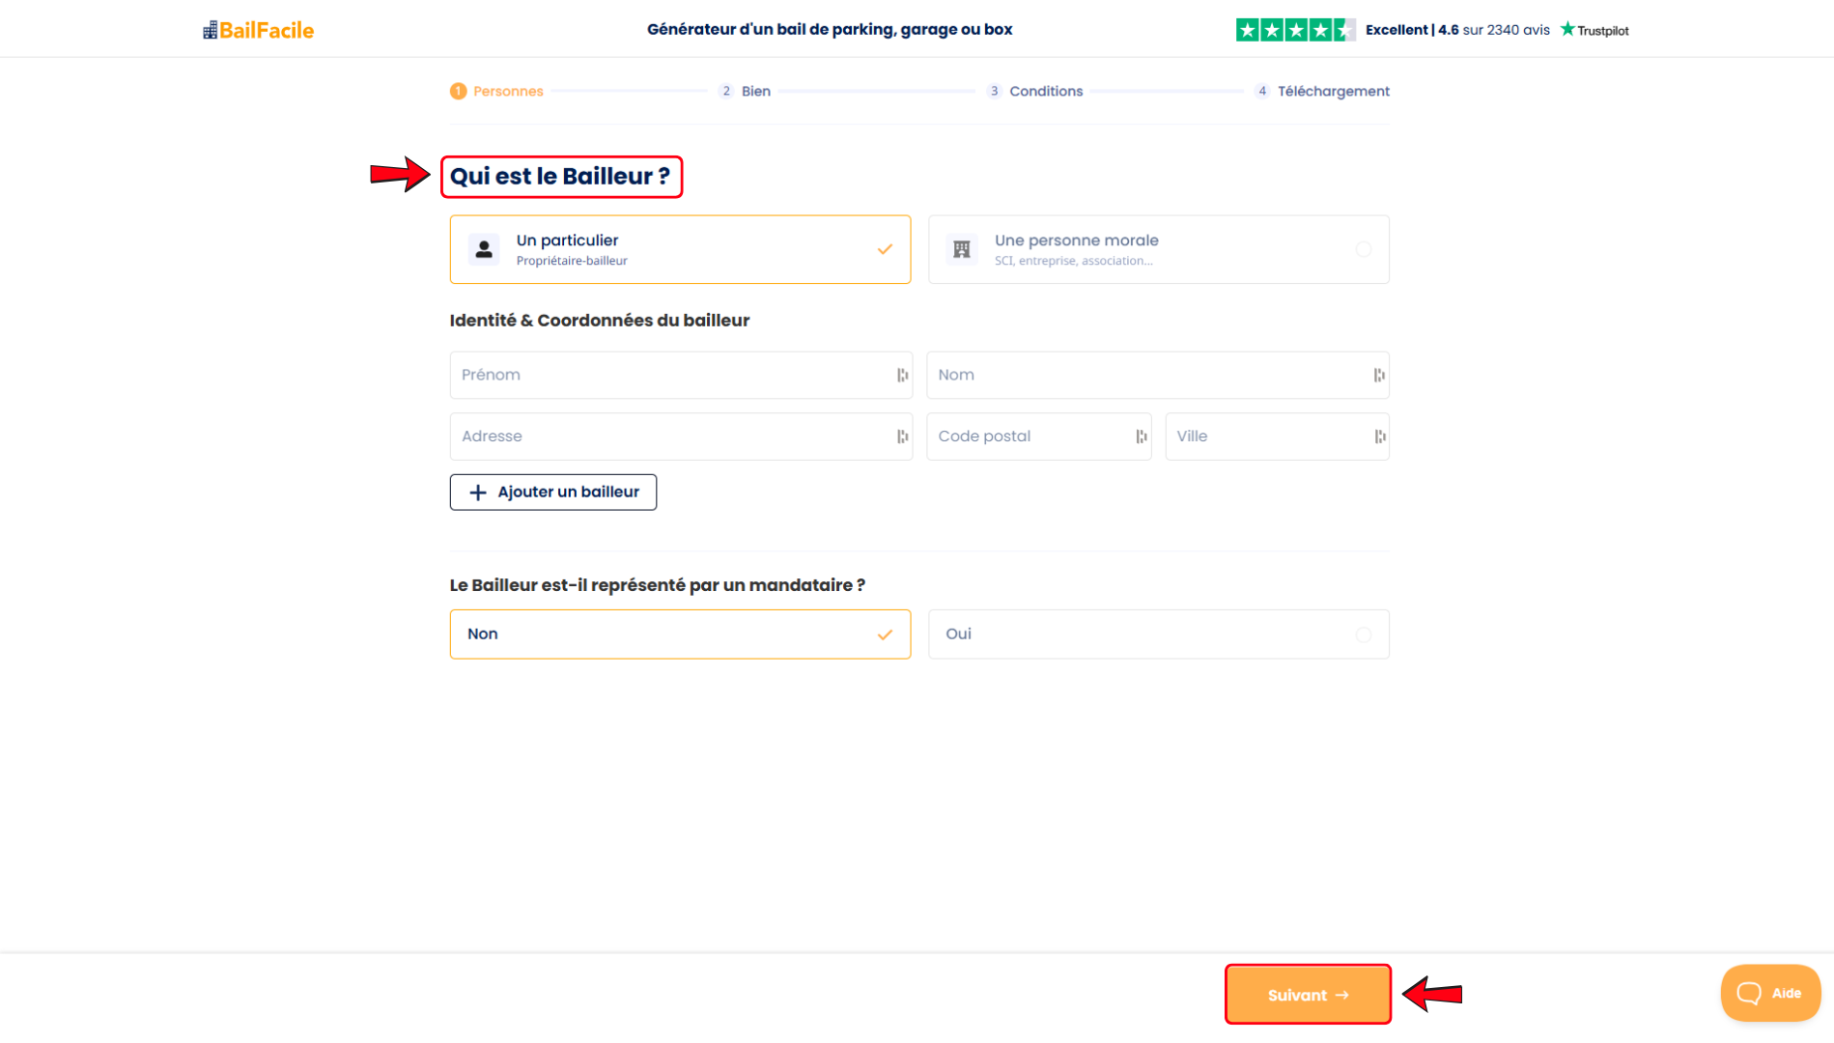This screenshot has height=1043, width=1834.
Task: Click the person icon for Un particulier
Action: (x=484, y=249)
